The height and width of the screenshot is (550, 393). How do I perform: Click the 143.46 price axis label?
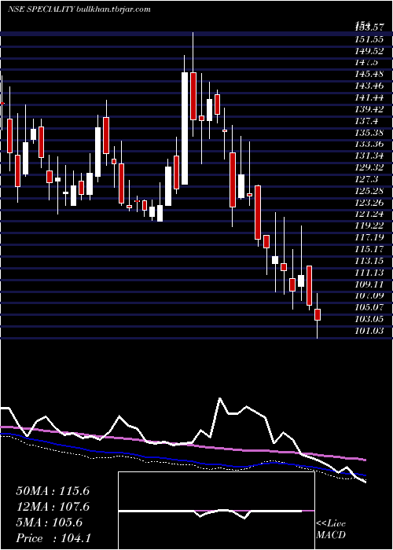tap(369, 86)
